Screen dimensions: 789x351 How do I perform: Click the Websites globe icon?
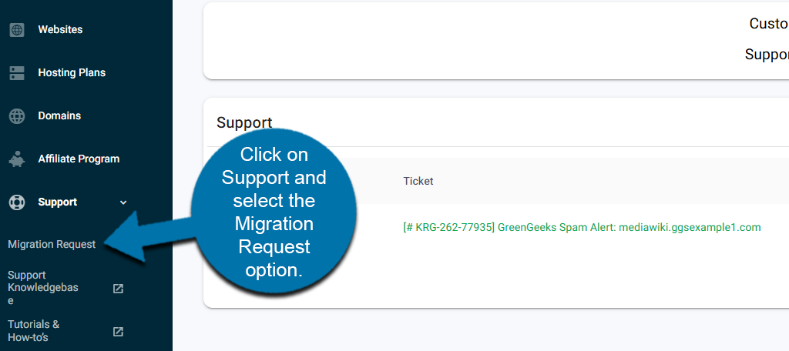pos(17,30)
